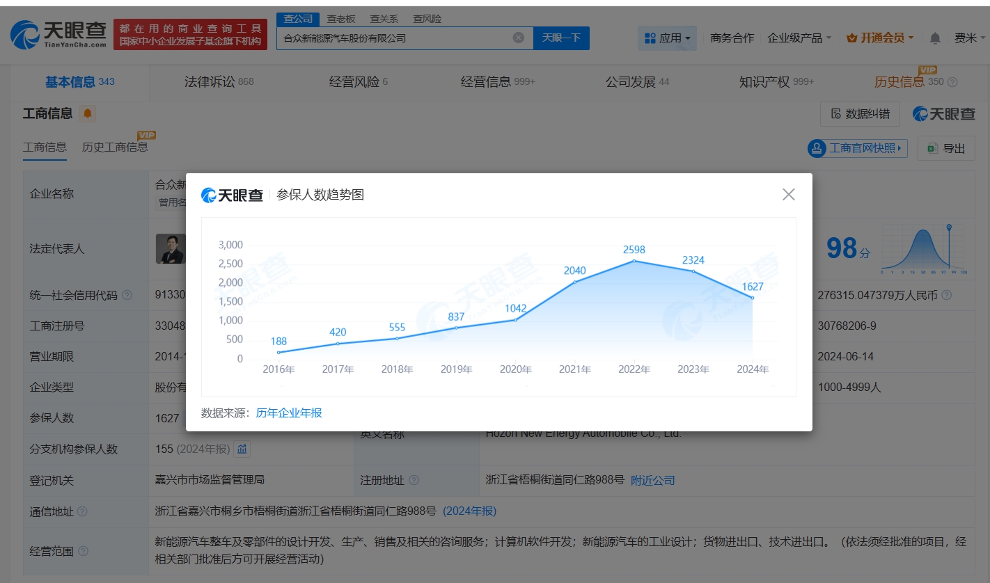Click help icon beside 经营范围

point(84,551)
